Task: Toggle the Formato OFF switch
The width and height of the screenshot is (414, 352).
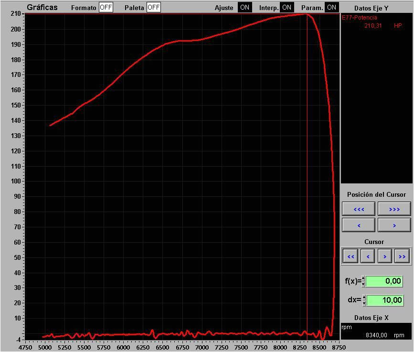Action: [106, 8]
